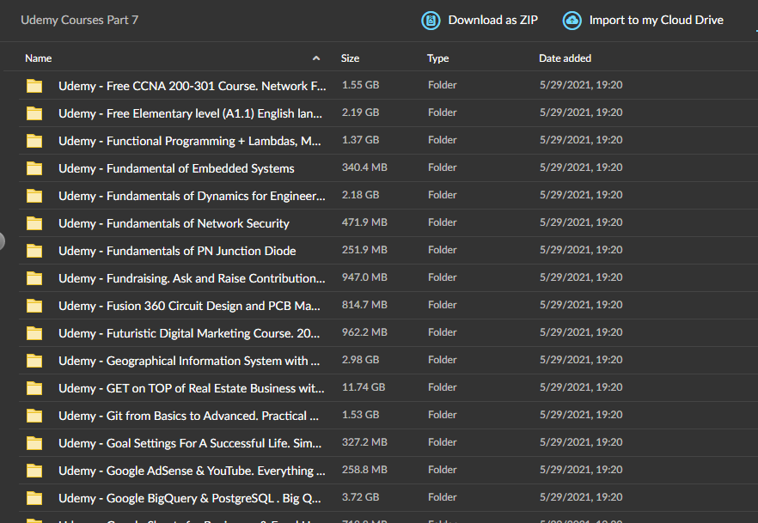Click the gray handle on left edge

2,241
